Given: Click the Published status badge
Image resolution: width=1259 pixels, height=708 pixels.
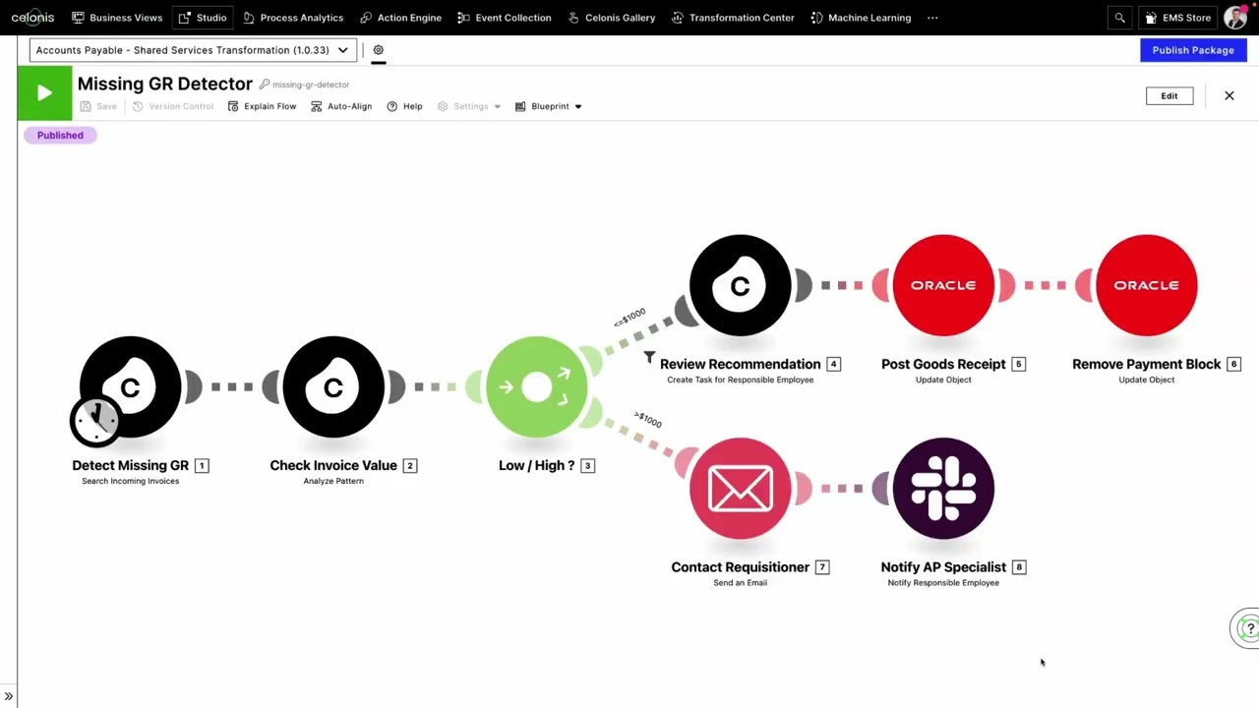Looking at the screenshot, I should [x=60, y=135].
